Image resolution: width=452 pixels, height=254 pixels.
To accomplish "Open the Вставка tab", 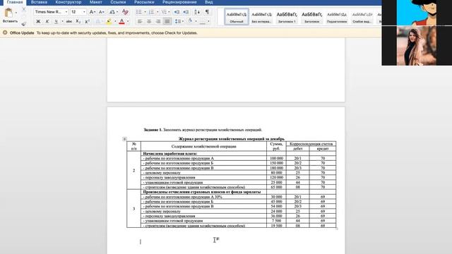I will click(39, 2).
